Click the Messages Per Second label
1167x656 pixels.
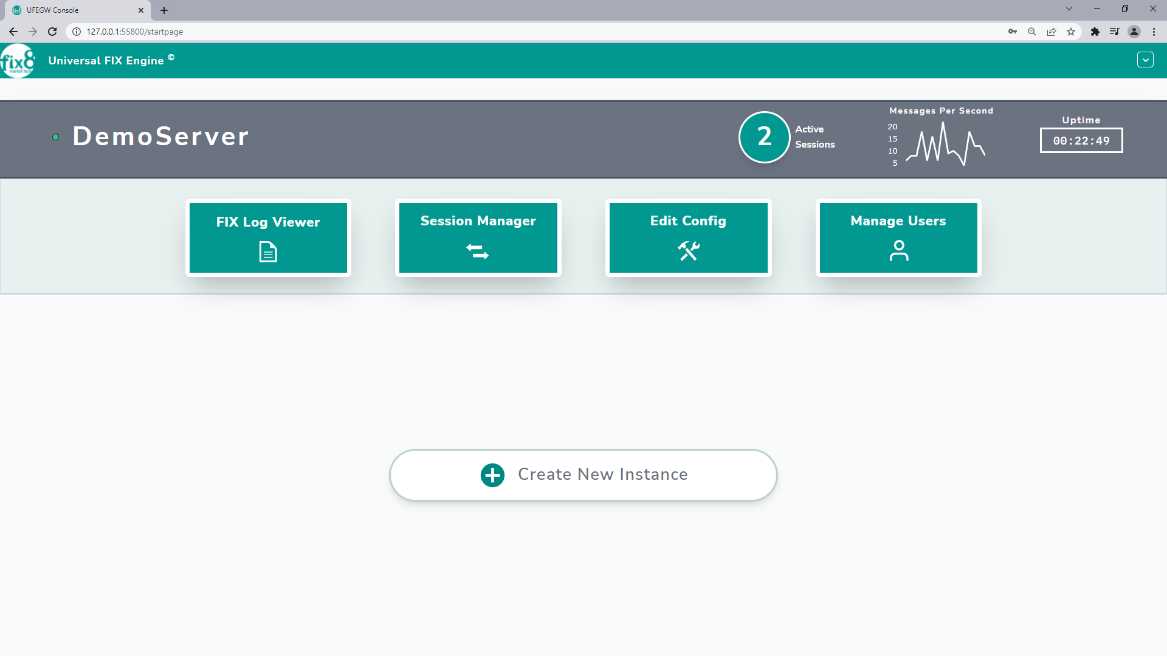pos(941,111)
